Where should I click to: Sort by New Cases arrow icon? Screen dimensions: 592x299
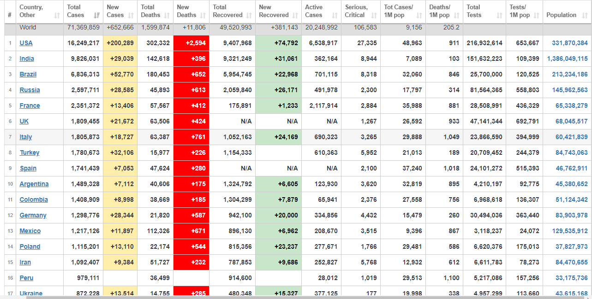click(131, 15)
